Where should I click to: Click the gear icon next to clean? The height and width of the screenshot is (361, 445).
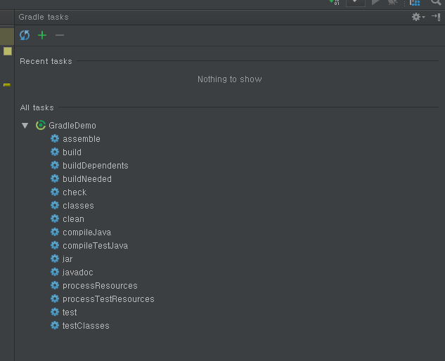coord(55,218)
